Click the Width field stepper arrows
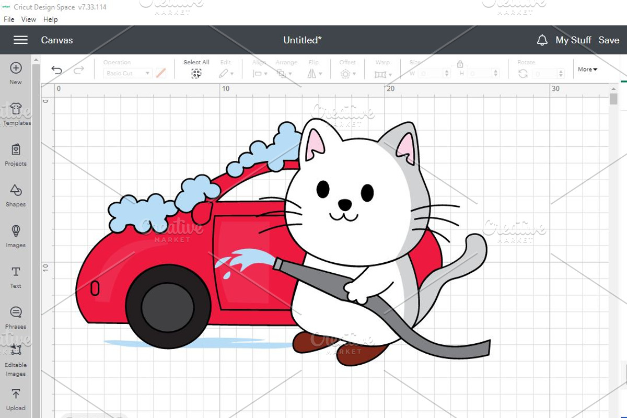 447,74
